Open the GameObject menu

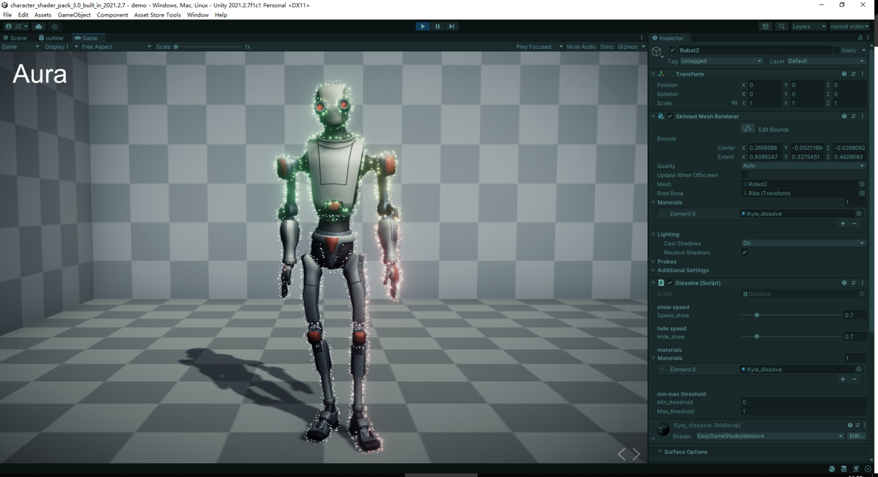(x=74, y=15)
